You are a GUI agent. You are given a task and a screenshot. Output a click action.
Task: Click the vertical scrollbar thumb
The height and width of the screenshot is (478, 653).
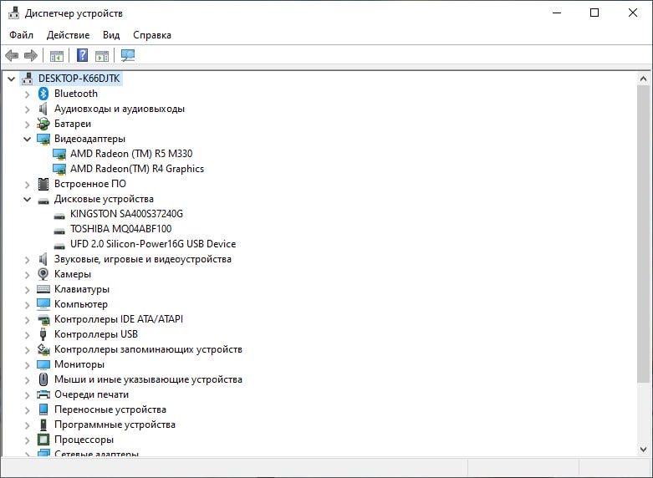[x=643, y=233]
